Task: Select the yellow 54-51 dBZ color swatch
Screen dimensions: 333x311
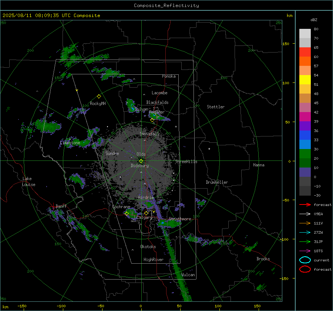Action: [x=305, y=80]
